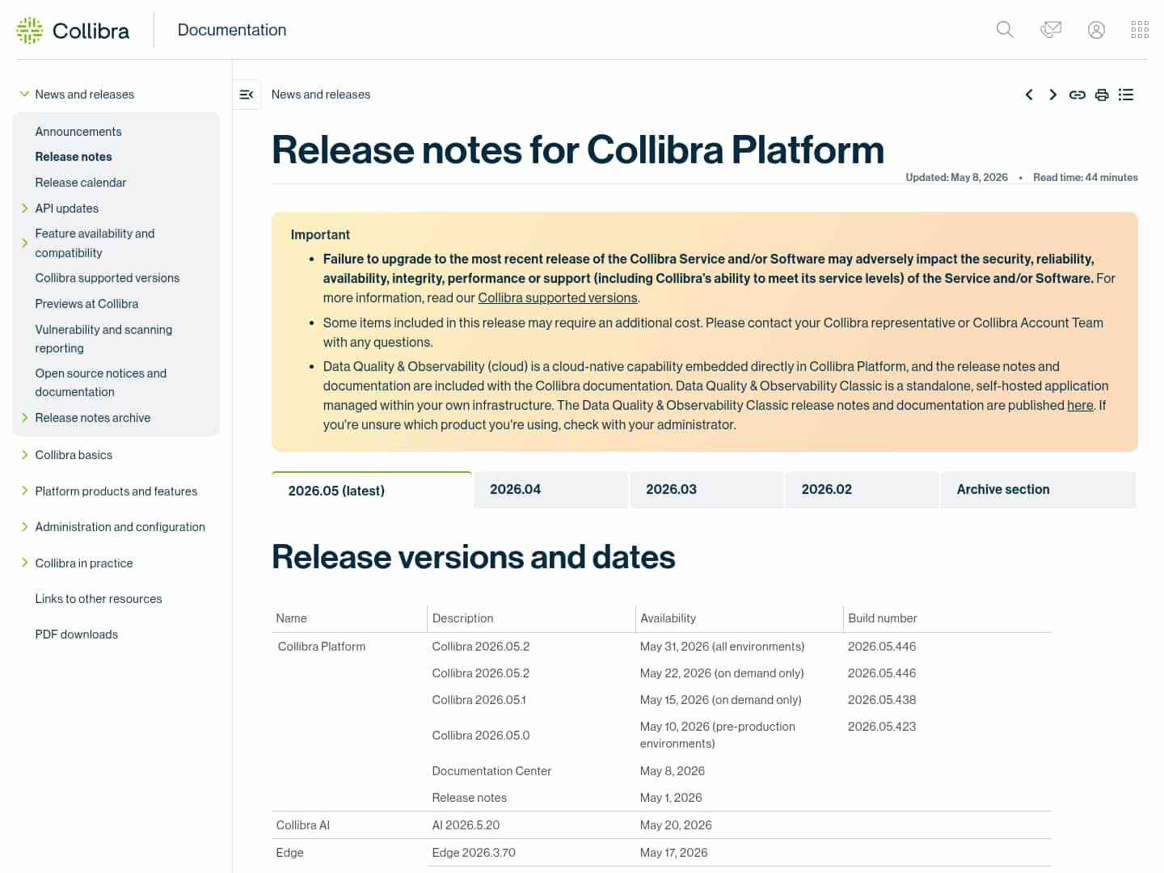
Task: Open Previews at Collibra
Action: [x=86, y=303]
